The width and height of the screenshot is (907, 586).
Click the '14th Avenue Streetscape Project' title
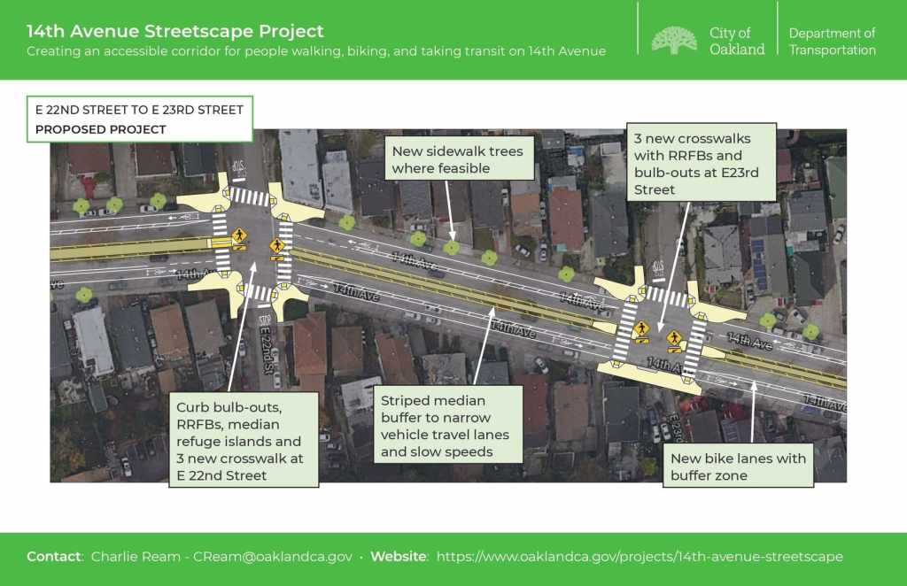pos(174,31)
